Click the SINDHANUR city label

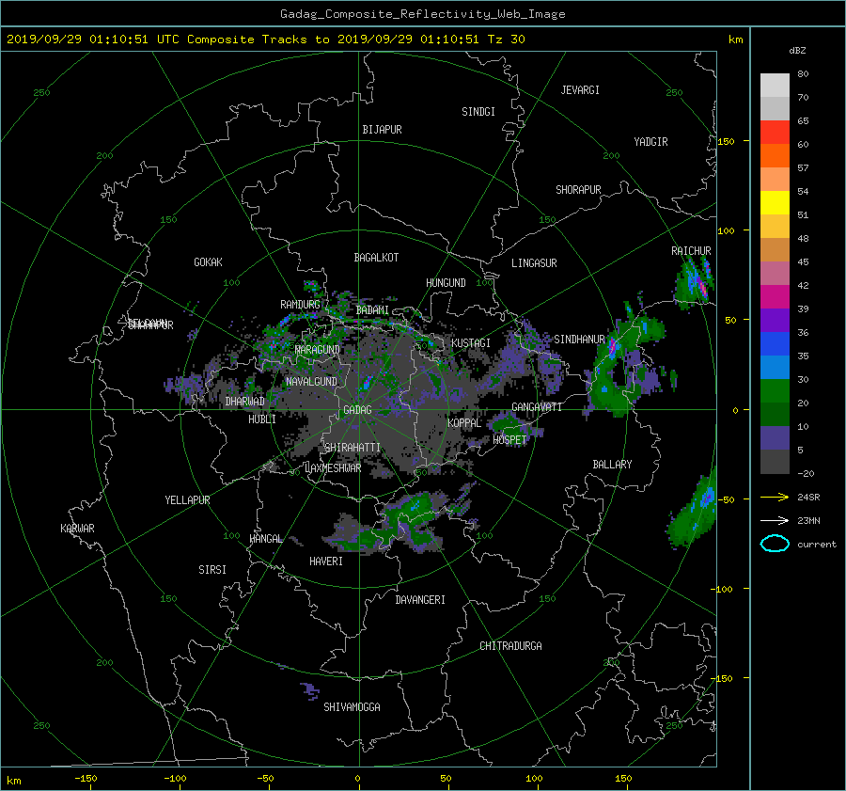579,340
